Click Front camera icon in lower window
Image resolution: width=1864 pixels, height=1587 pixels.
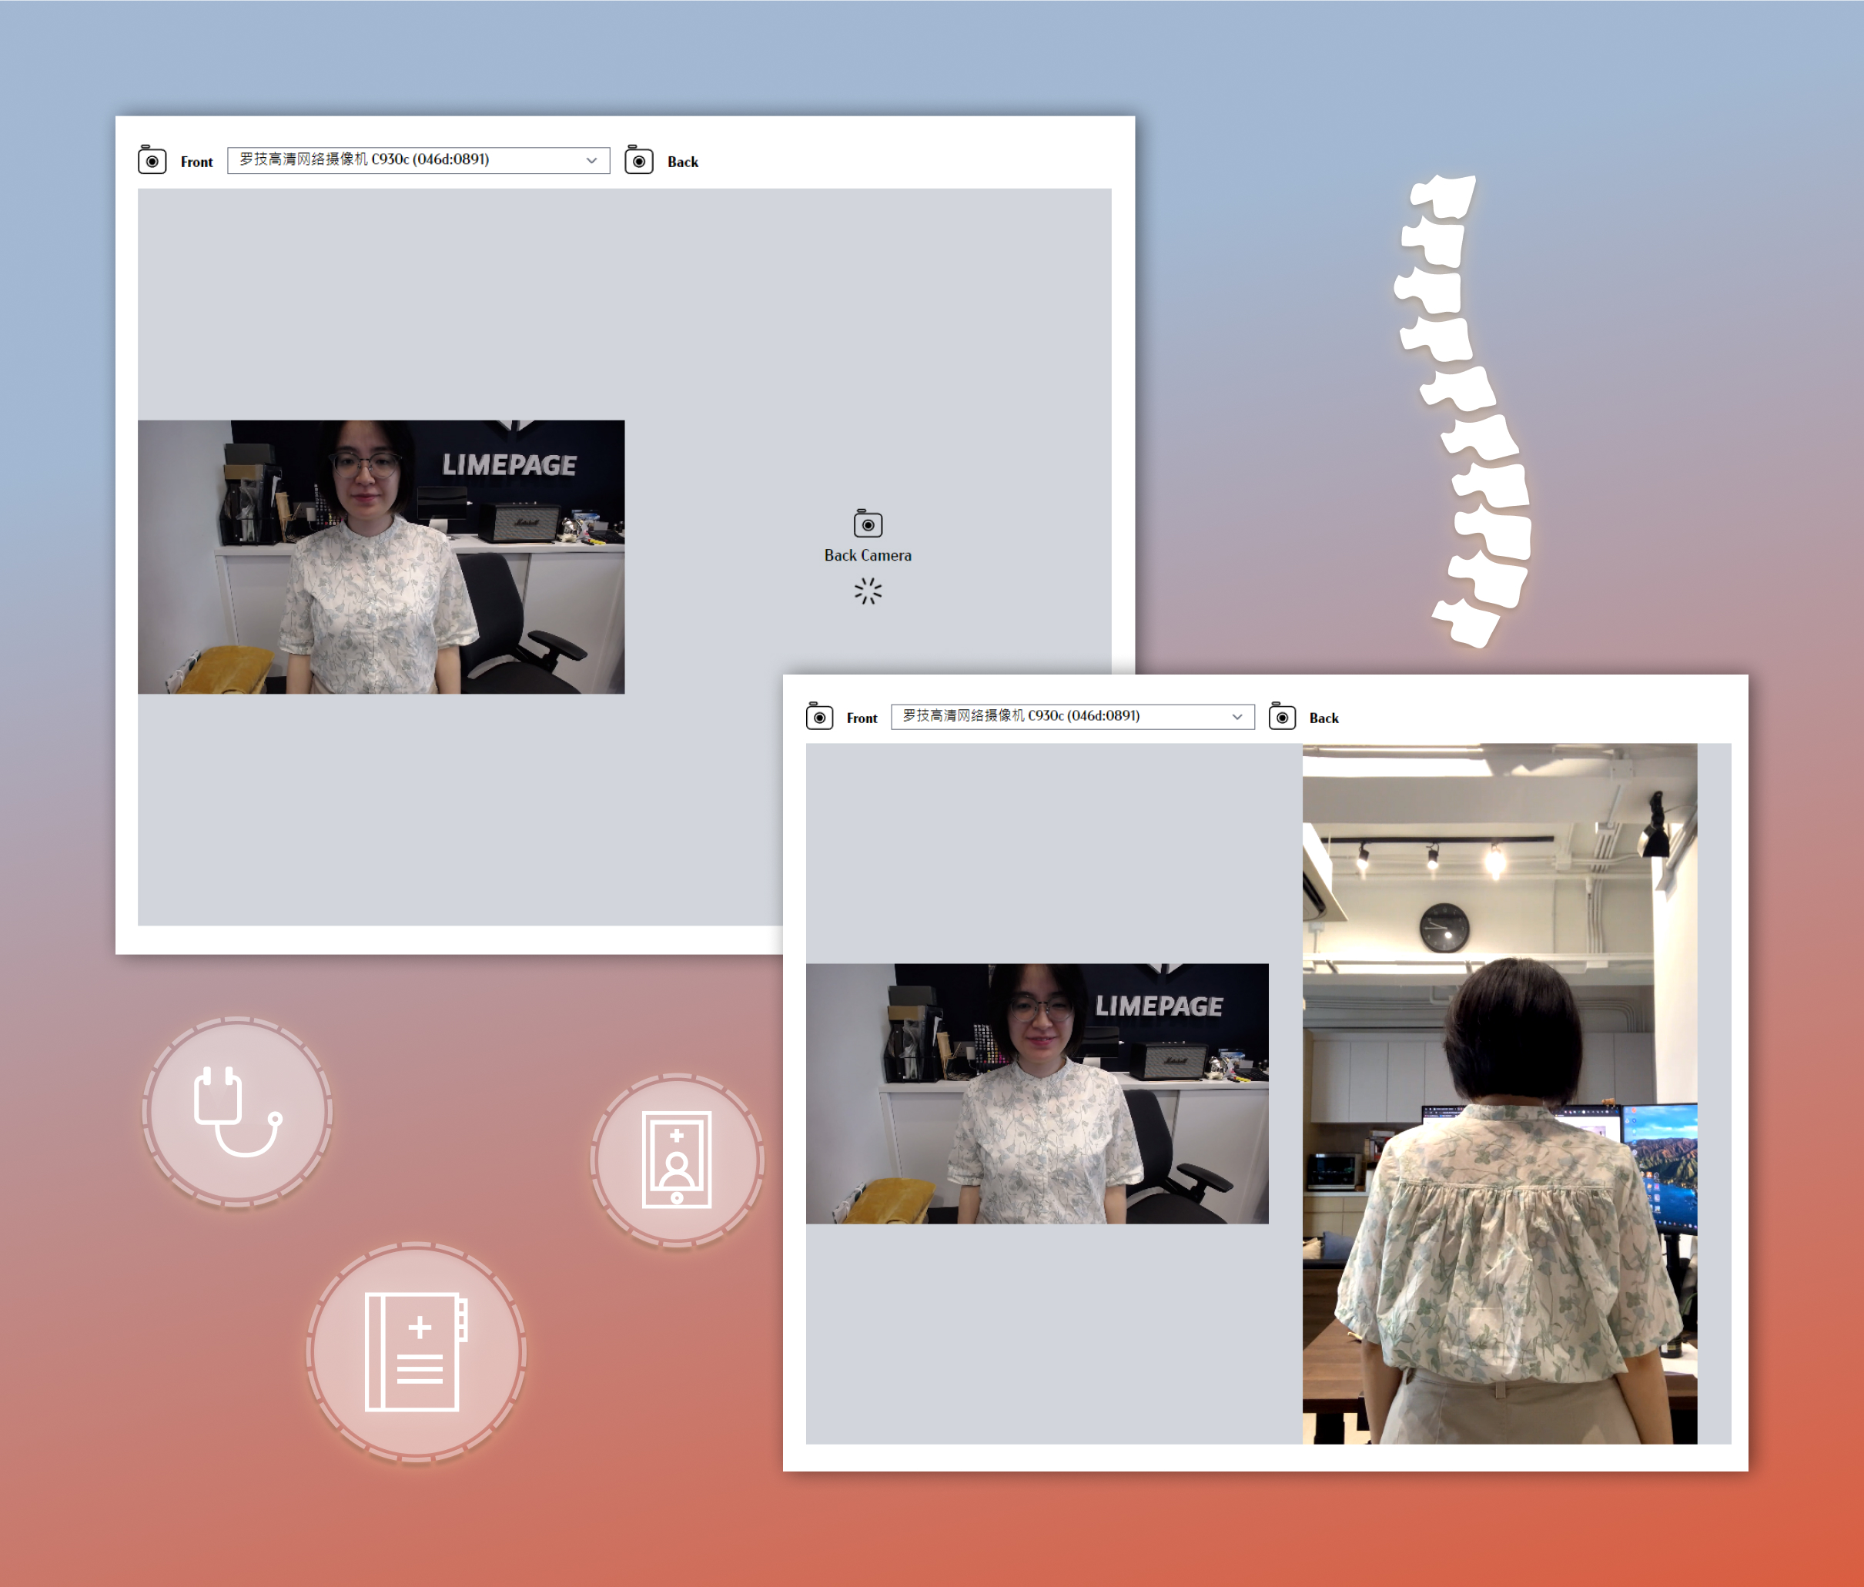tap(819, 717)
